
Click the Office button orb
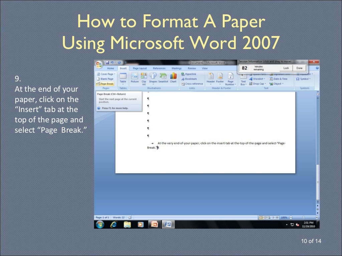[x=99, y=64]
